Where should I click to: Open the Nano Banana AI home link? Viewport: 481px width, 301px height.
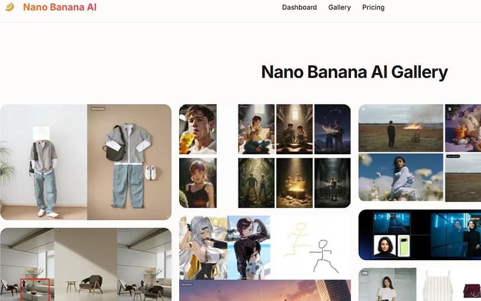point(60,7)
